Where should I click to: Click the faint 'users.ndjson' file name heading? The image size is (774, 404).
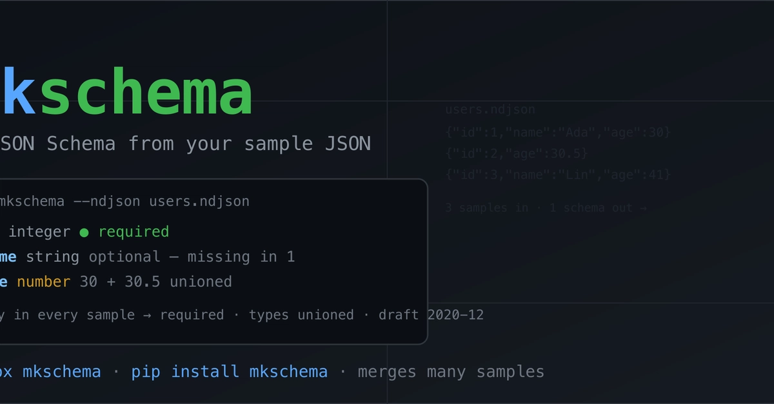[490, 110]
